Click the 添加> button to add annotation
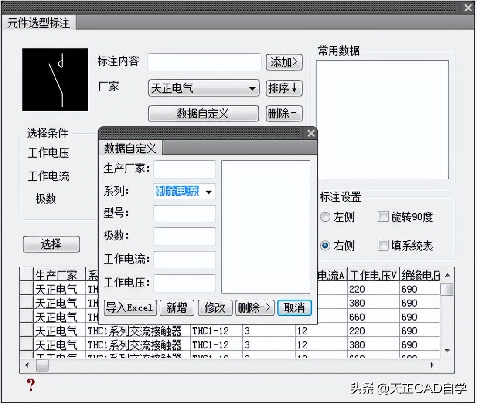477x405 pixels. coord(283,62)
